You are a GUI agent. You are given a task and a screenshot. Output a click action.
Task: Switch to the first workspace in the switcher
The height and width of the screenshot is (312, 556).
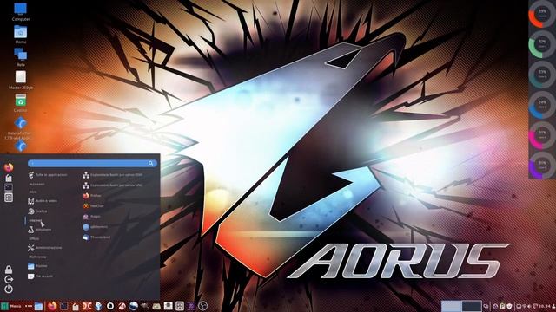tap(452, 306)
